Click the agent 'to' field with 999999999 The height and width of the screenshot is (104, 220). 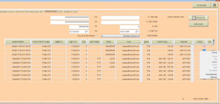[79, 27]
